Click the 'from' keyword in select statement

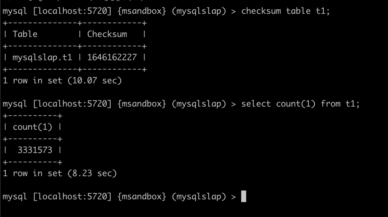pos(331,104)
